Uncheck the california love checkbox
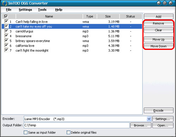The image size is (176, 137). pos(6,45)
